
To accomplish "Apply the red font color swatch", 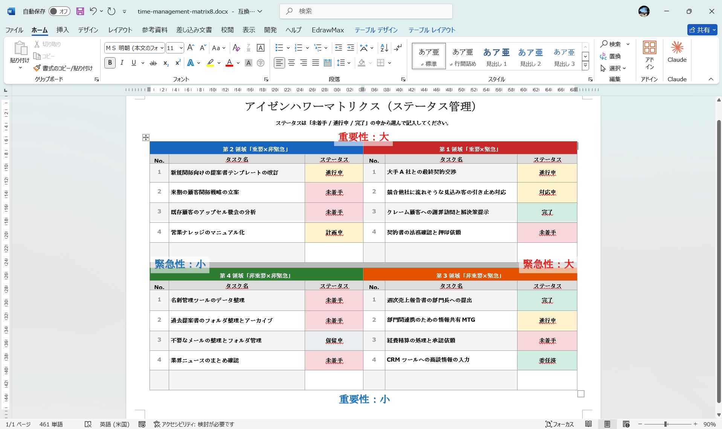I will click(x=229, y=63).
